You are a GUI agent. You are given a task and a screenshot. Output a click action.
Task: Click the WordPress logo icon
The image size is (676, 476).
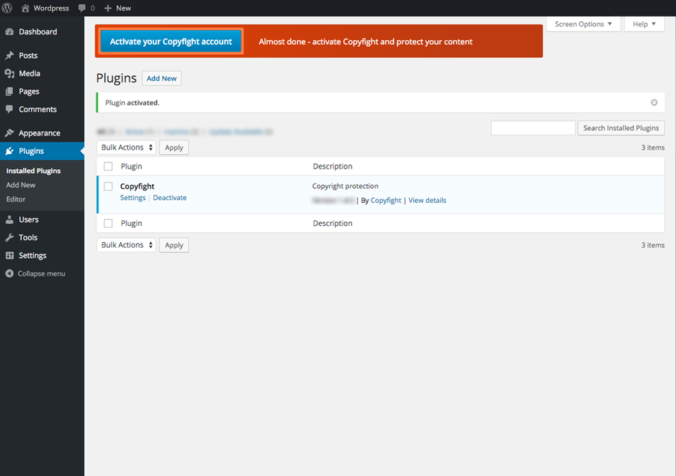pyautogui.click(x=7, y=8)
